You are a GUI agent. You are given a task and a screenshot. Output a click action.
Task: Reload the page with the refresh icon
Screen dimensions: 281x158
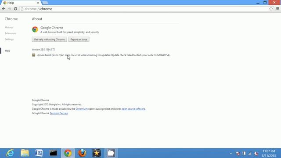coord(15,9)
